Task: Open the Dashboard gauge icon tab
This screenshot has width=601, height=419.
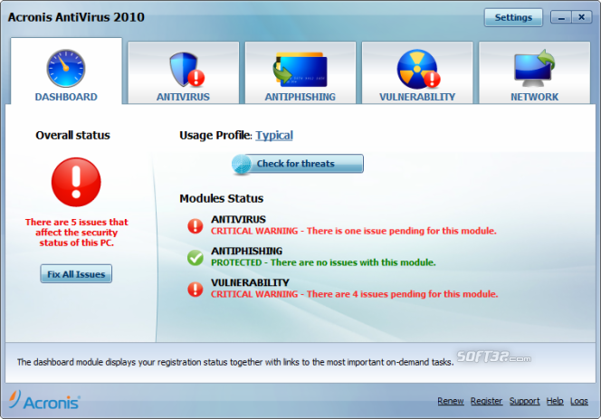Action: (66, 68)
